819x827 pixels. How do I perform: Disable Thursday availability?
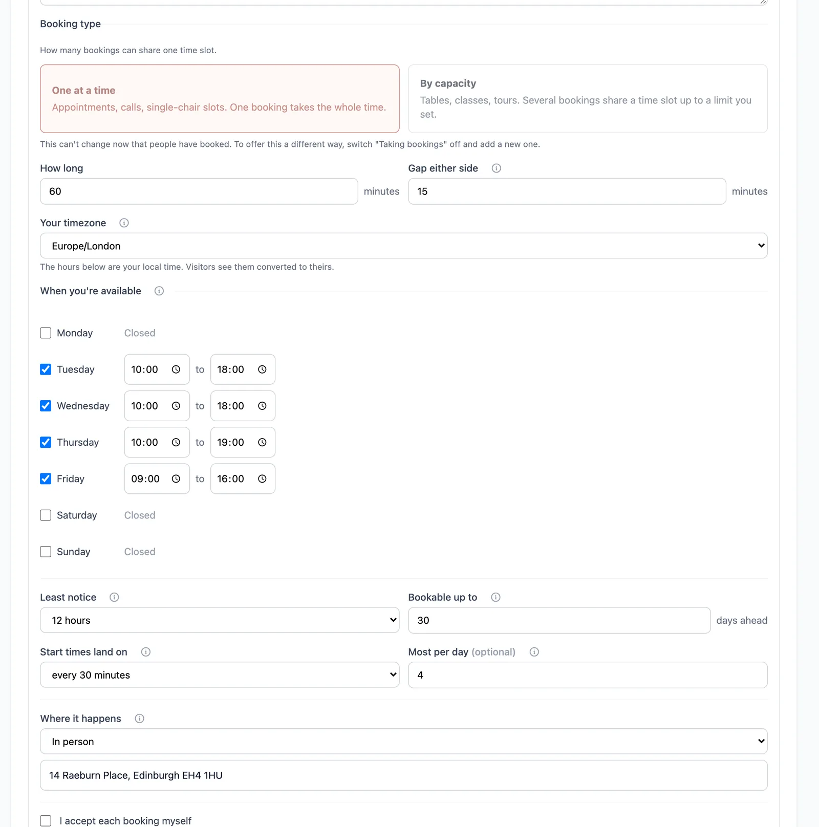click(46, 442)
